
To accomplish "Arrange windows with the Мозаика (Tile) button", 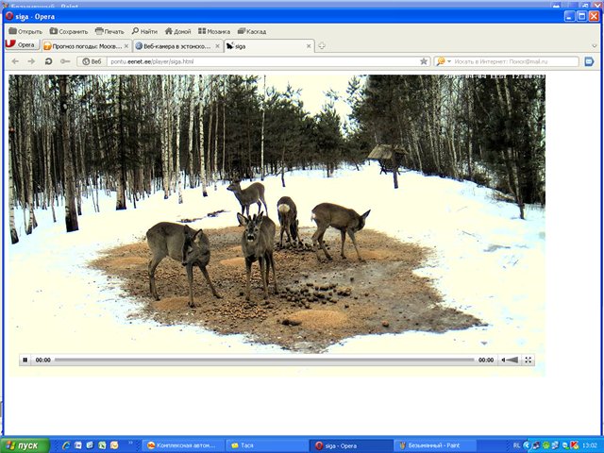I will pos(214,31).
